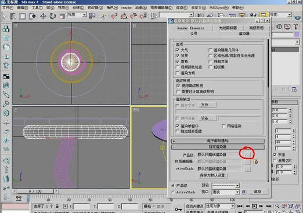
Task: Click Zoom magnifier viewport control
Action: [x=277, y=206]
